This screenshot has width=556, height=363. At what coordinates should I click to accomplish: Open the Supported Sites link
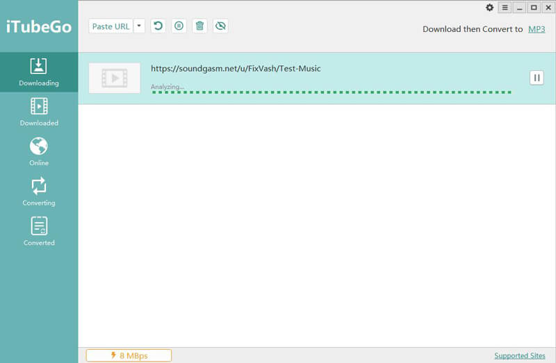point(520,355)
